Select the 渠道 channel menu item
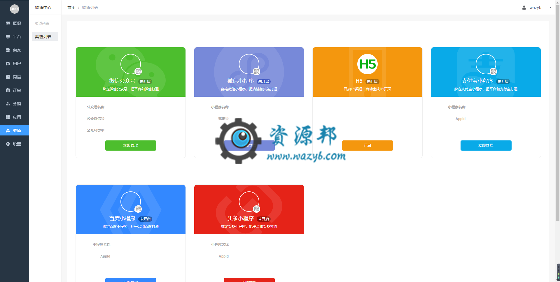 [15, 131]
